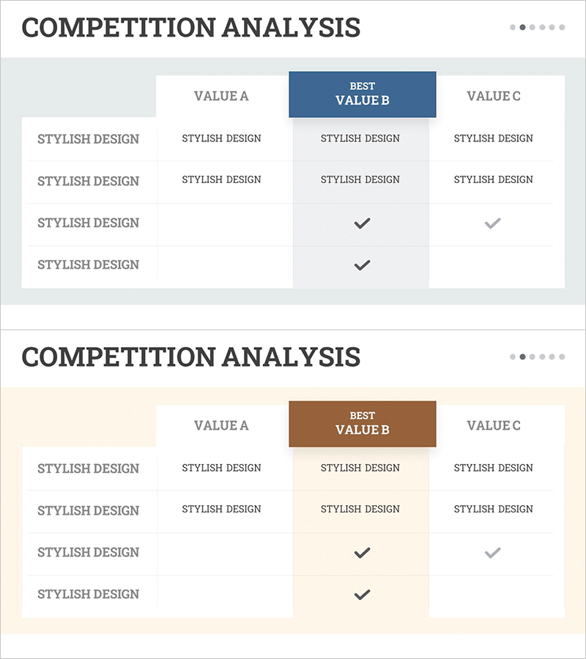This screenshot has height=659, width=586.
Task: Click the Value A column header in the blue table
Action: point(221,96)
